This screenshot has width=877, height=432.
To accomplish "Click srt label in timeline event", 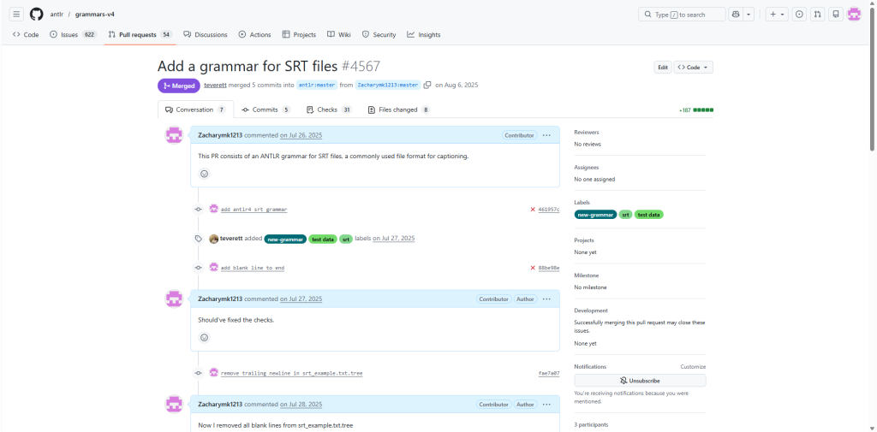I will click(346, 239).
